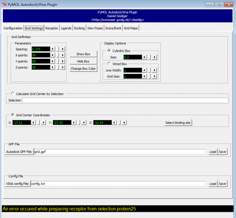Click the Grid Size value field
The image size is (236, 218).
pos(133,77)
